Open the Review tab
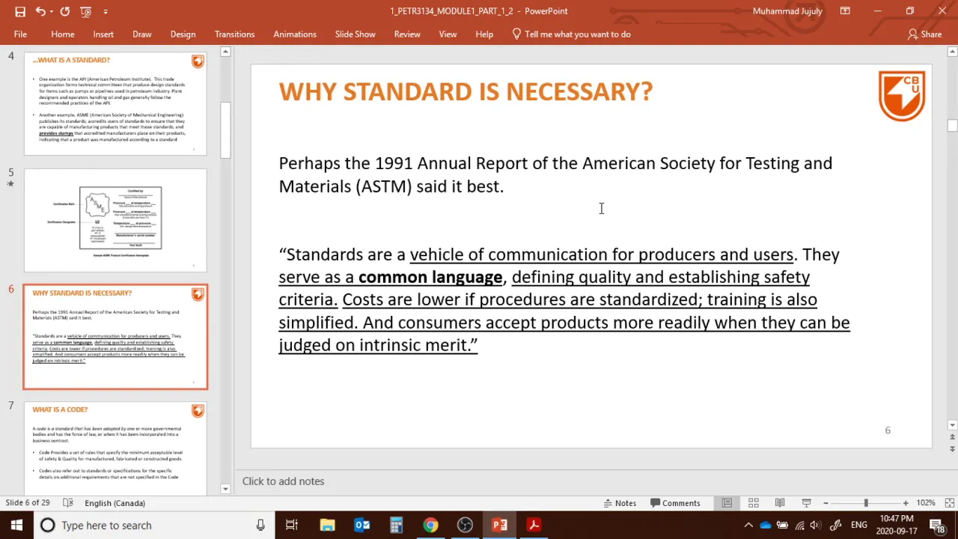Viewport: 958px width, 539px height. coord(407,34)
